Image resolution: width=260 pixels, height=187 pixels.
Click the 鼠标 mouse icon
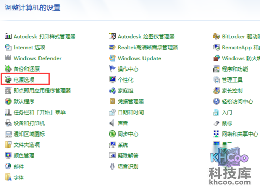click(x=216, y=123)
